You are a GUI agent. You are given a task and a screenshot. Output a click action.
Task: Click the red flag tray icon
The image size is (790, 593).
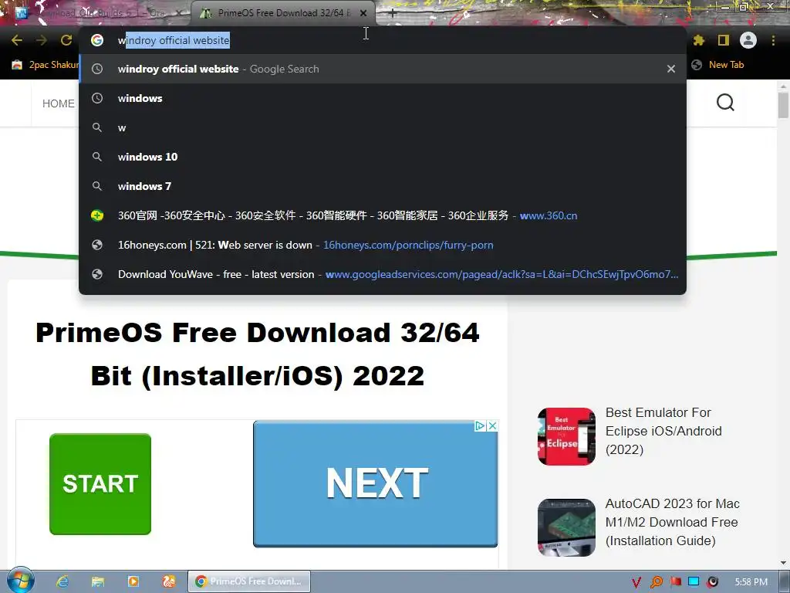(x=676, y=582)
